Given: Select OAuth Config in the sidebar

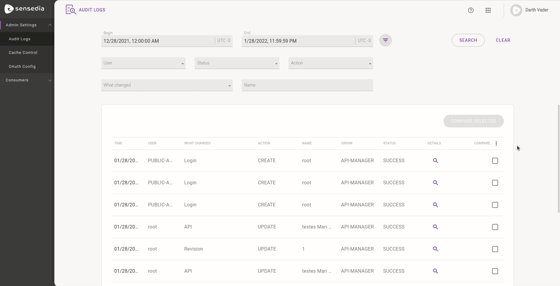Looking at the screenshot, I should (22, 66).
